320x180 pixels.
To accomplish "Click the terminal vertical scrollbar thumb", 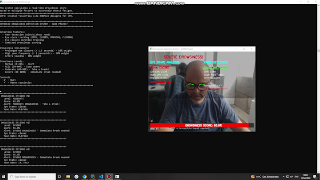I will click(x=319, y=51).
